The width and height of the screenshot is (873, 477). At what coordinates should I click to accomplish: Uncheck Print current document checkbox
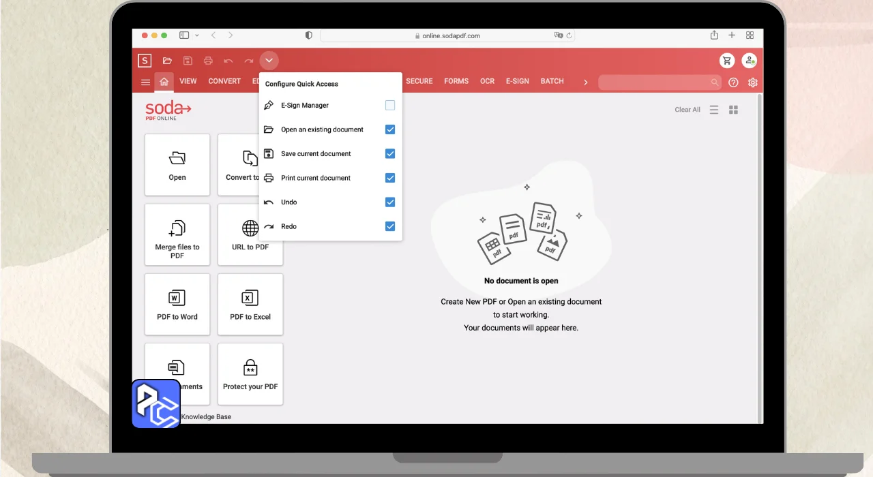(390, 178)
